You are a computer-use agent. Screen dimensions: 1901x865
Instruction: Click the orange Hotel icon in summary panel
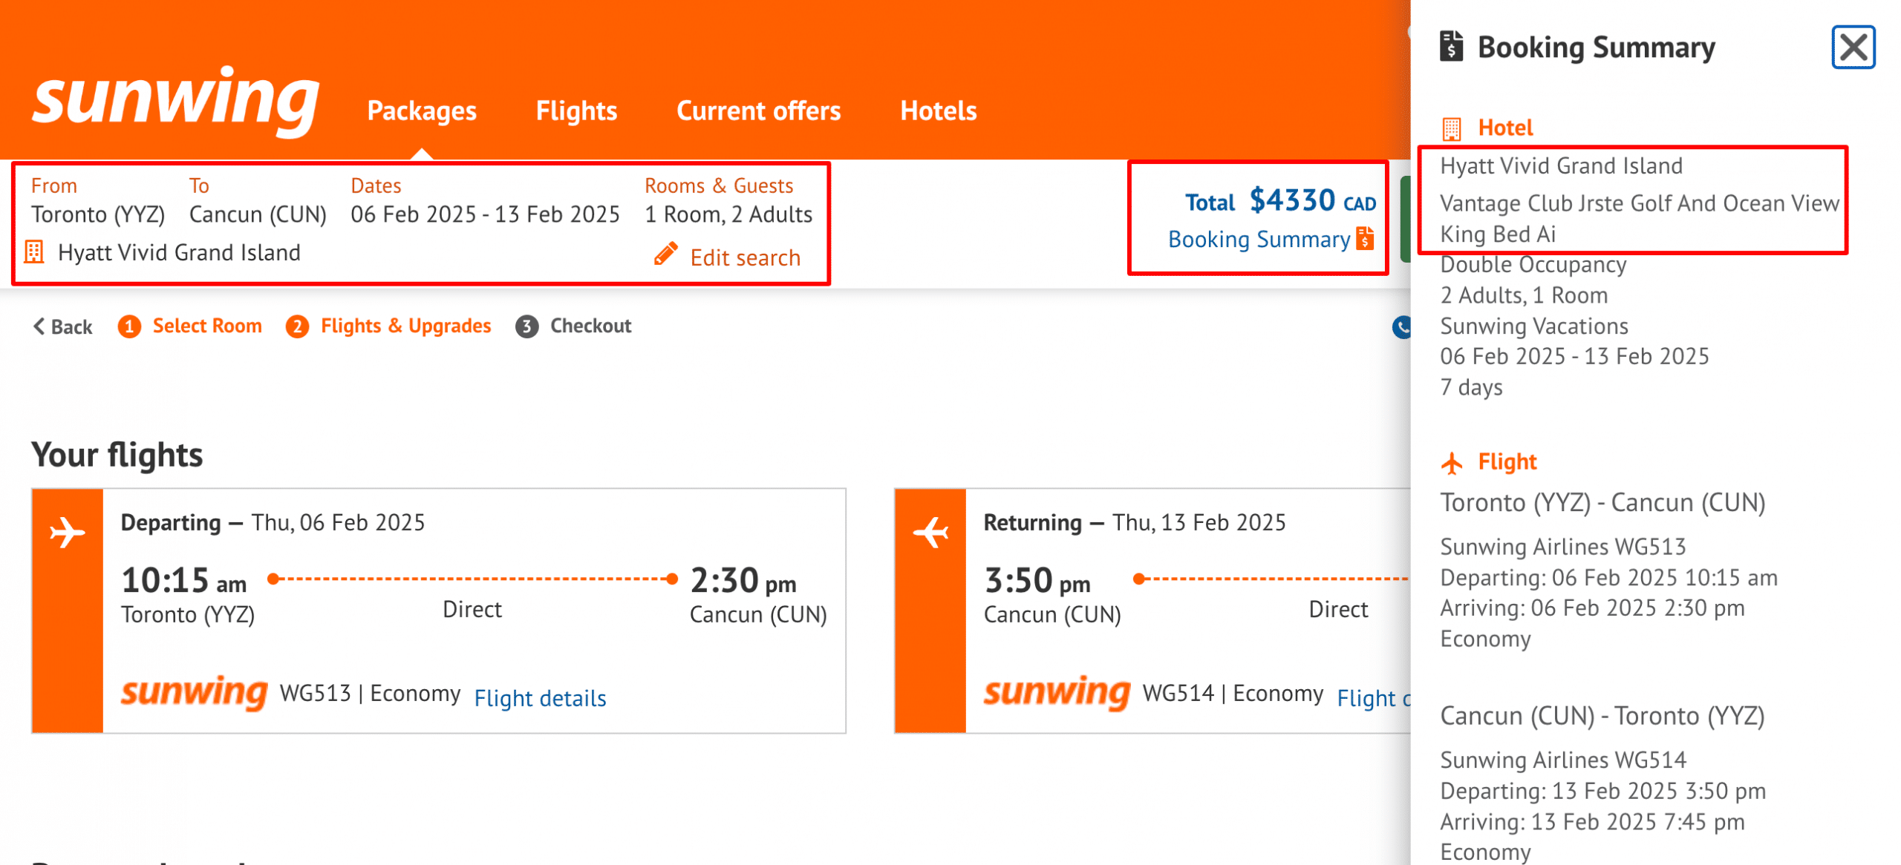(1451, 128)
